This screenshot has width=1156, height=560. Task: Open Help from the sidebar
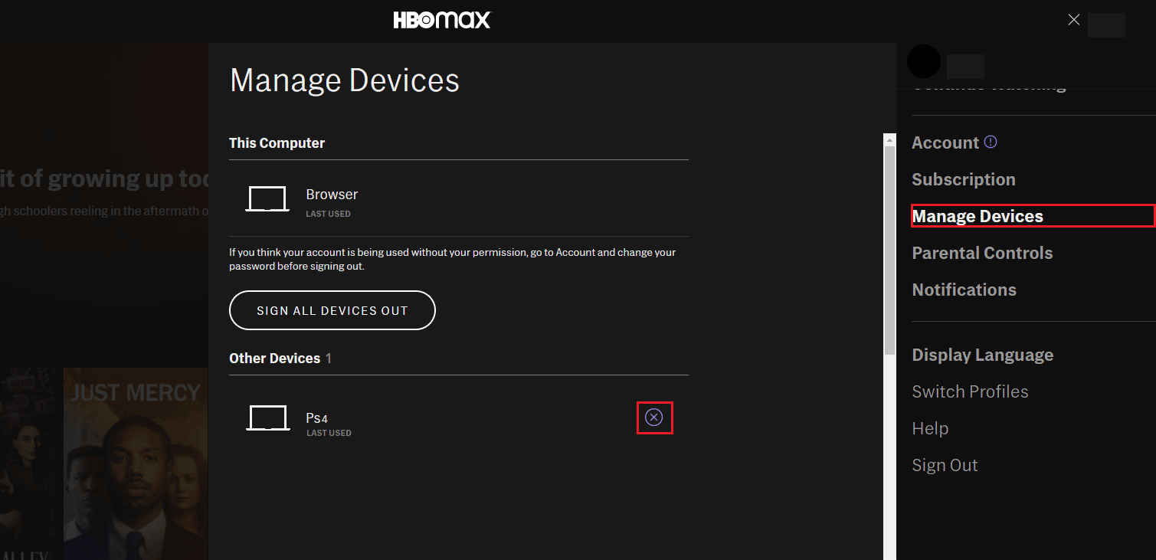930,428
